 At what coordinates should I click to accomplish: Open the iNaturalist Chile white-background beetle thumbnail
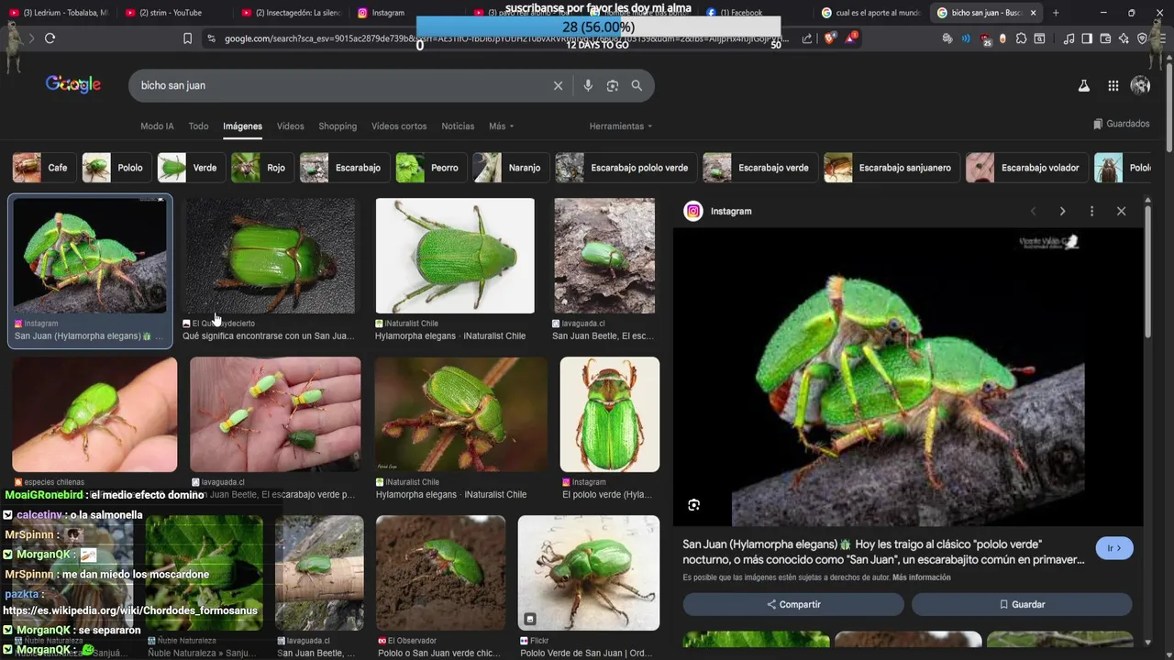click(455, 256)
